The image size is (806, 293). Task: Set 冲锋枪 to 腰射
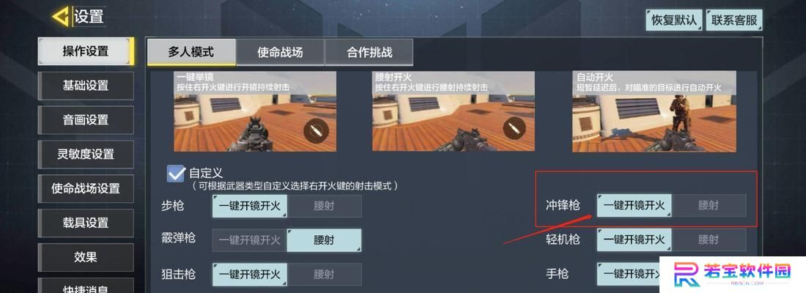(709, 206)
